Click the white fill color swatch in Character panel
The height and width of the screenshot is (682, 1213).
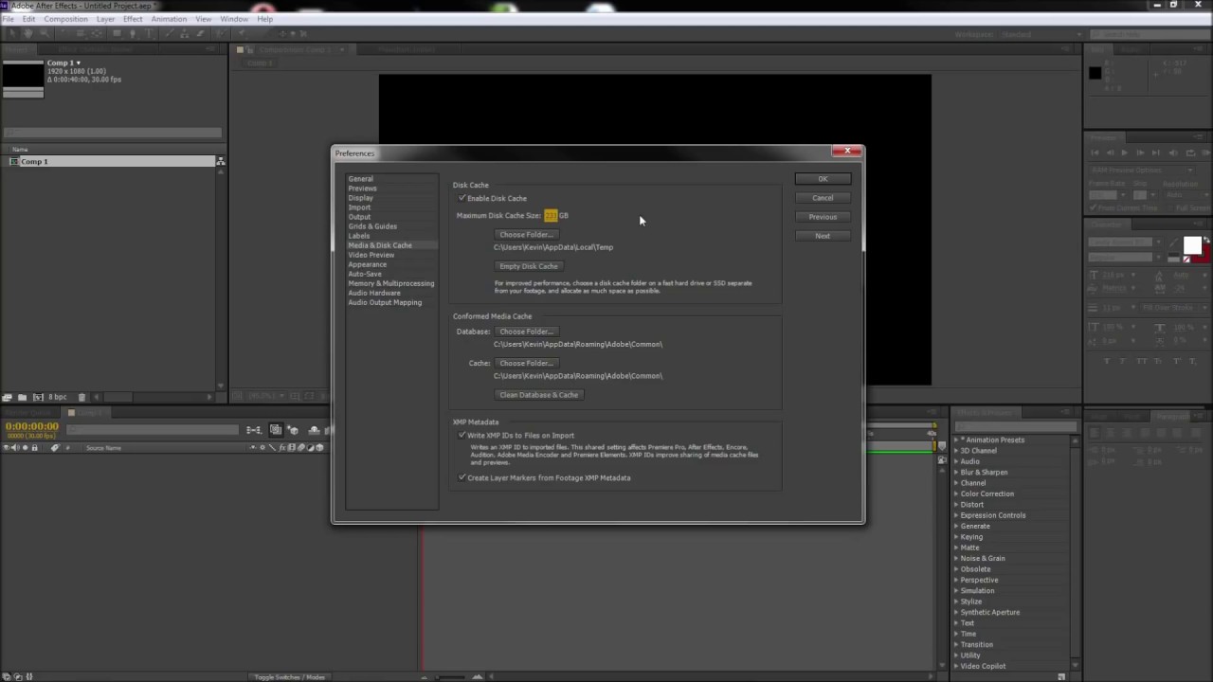coord(1192,245)
